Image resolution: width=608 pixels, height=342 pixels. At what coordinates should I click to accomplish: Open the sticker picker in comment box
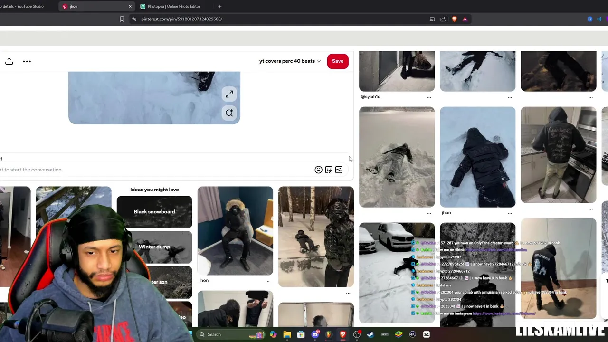point(329,170)
